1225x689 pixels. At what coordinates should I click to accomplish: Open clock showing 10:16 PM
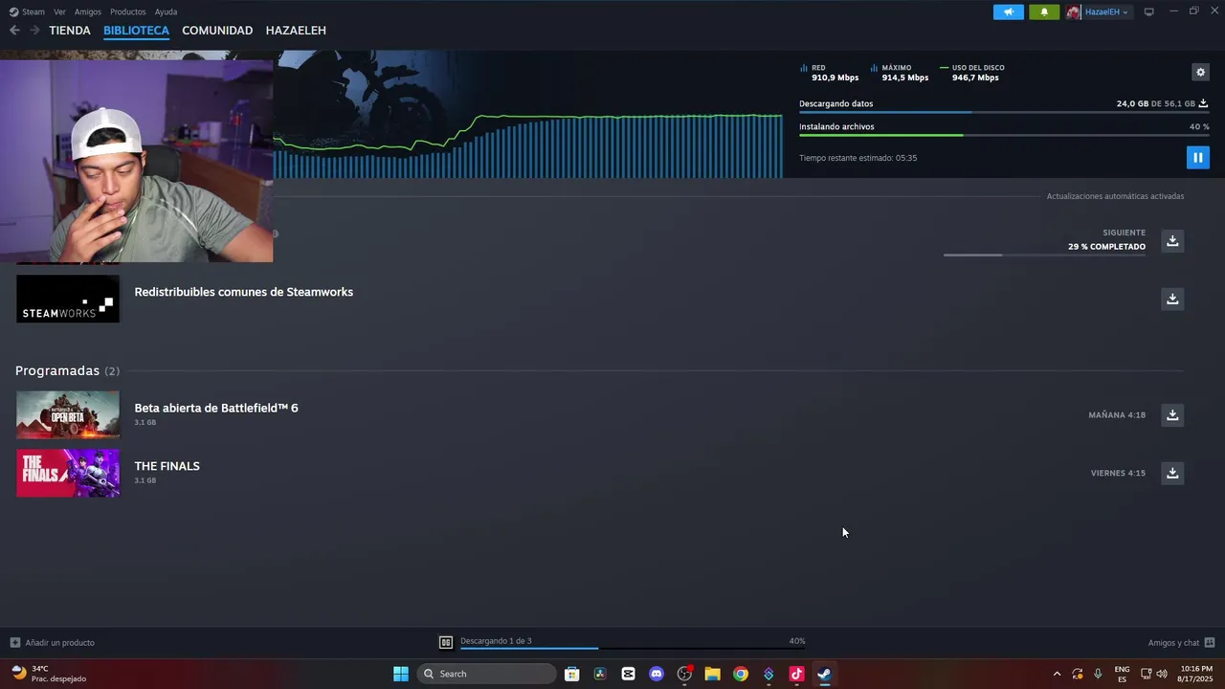(x=1196, y=674)
